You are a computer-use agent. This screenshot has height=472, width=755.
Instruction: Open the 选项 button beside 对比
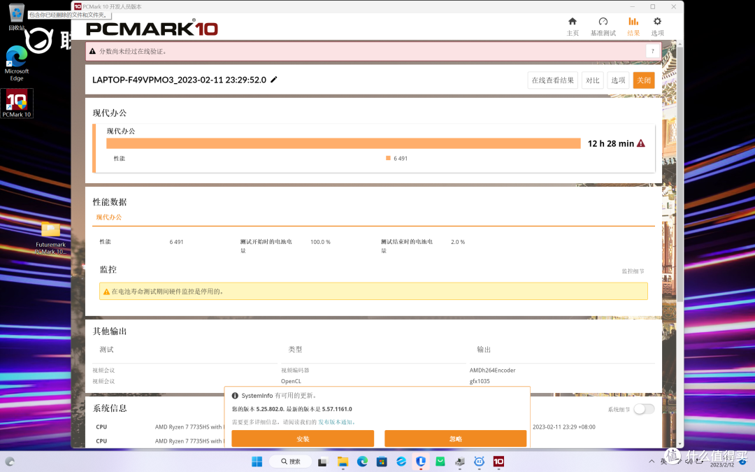pos(618,80)
